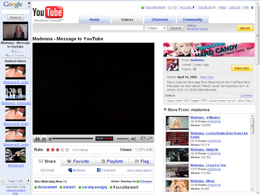The image size is (260, 195).
Task: Rate the video two stars
Action: (53, 150)
